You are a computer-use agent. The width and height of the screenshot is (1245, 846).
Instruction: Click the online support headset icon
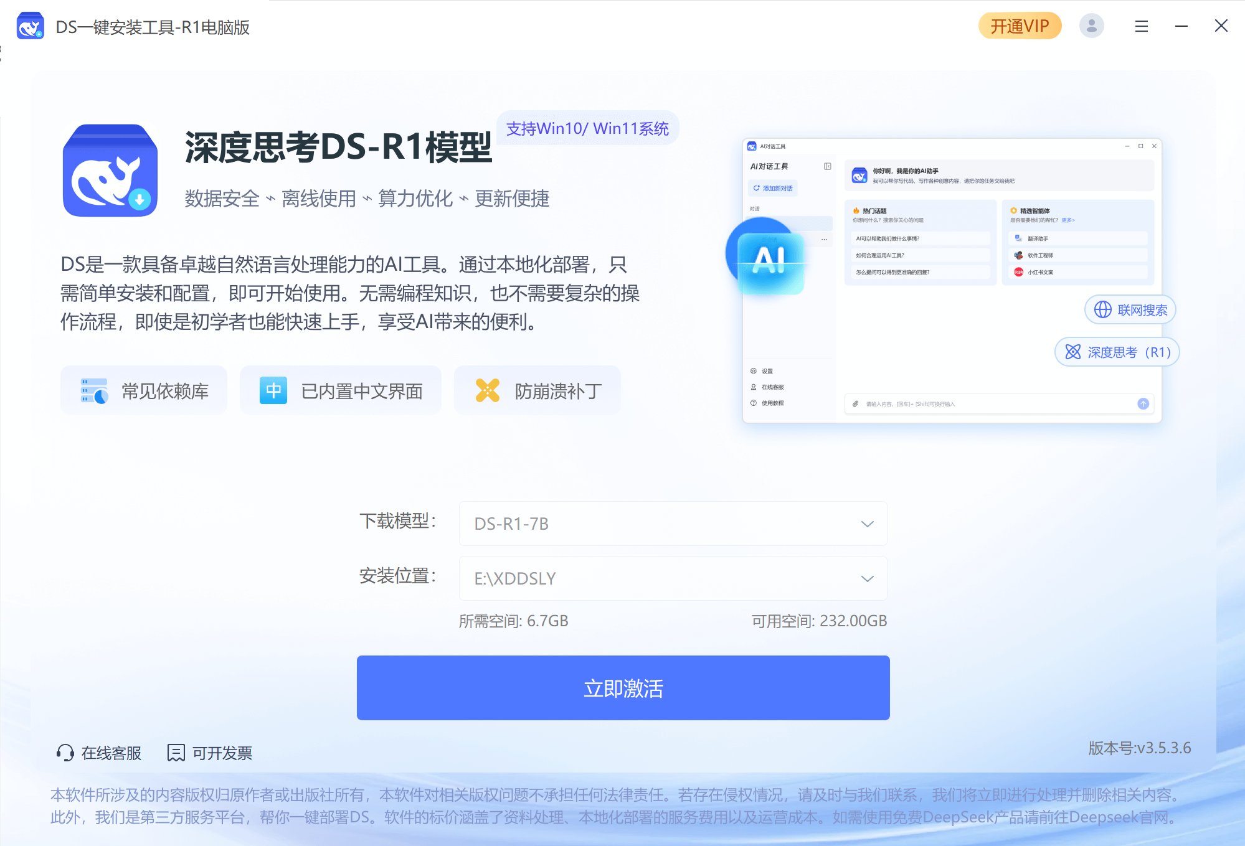click(x=65, y=753)
